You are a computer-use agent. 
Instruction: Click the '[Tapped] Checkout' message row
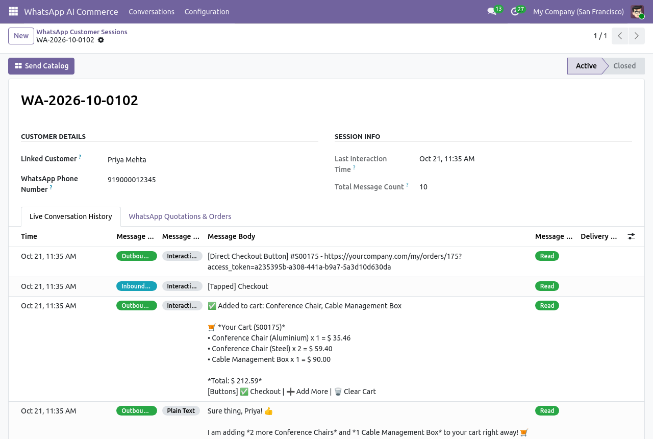[x=326, y=286]
